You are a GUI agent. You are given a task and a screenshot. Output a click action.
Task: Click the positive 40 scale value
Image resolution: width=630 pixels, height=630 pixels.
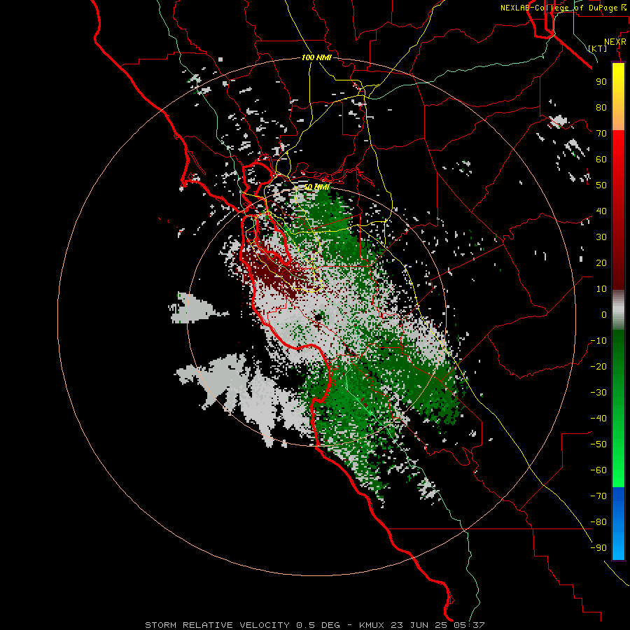coord(601,211)
